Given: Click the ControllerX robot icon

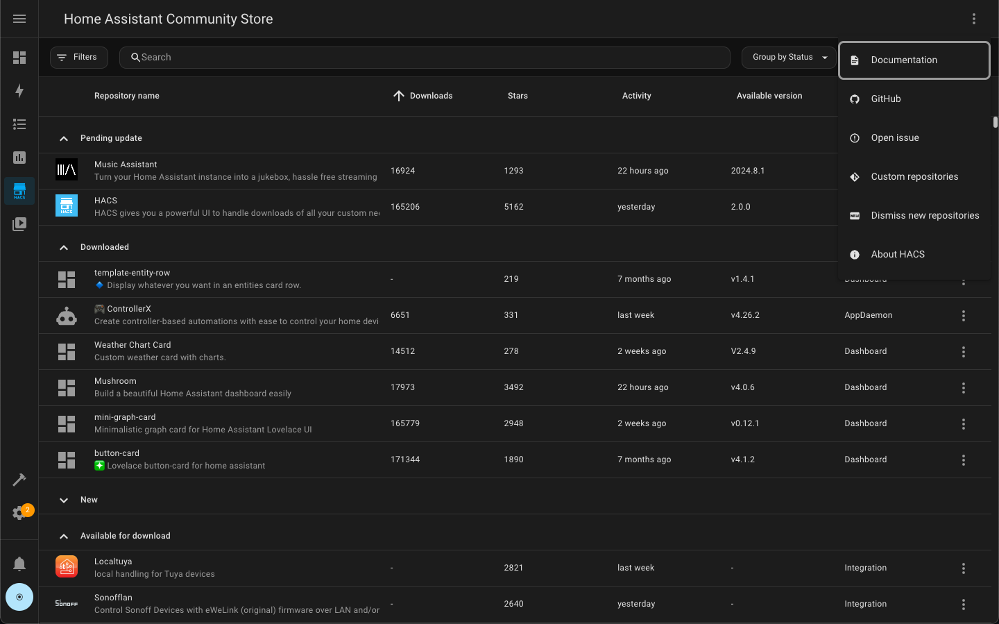Looking at the screenshot, I should coord(66,315).
